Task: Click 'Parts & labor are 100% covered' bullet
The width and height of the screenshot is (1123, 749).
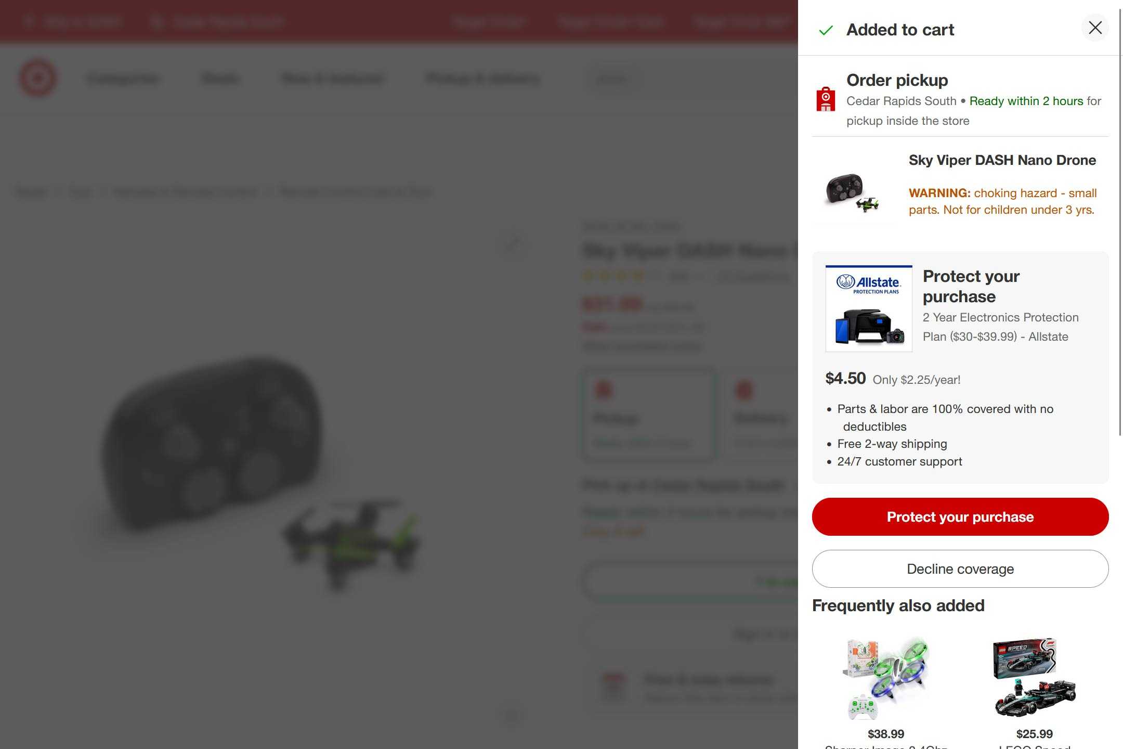Action: pos(945,418)
